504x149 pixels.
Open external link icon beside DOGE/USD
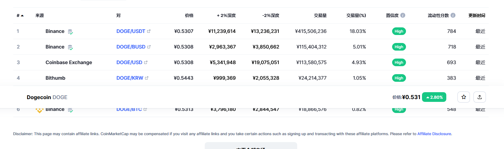coord(146,62)
